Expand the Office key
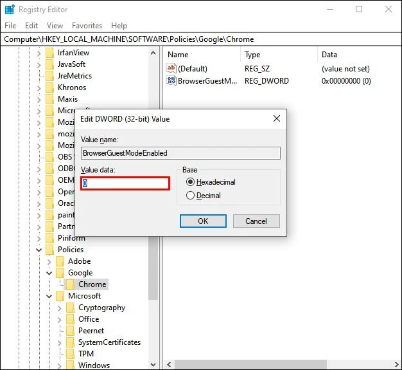This screenshot has height=370, width=402. click(x=60, y=320)
